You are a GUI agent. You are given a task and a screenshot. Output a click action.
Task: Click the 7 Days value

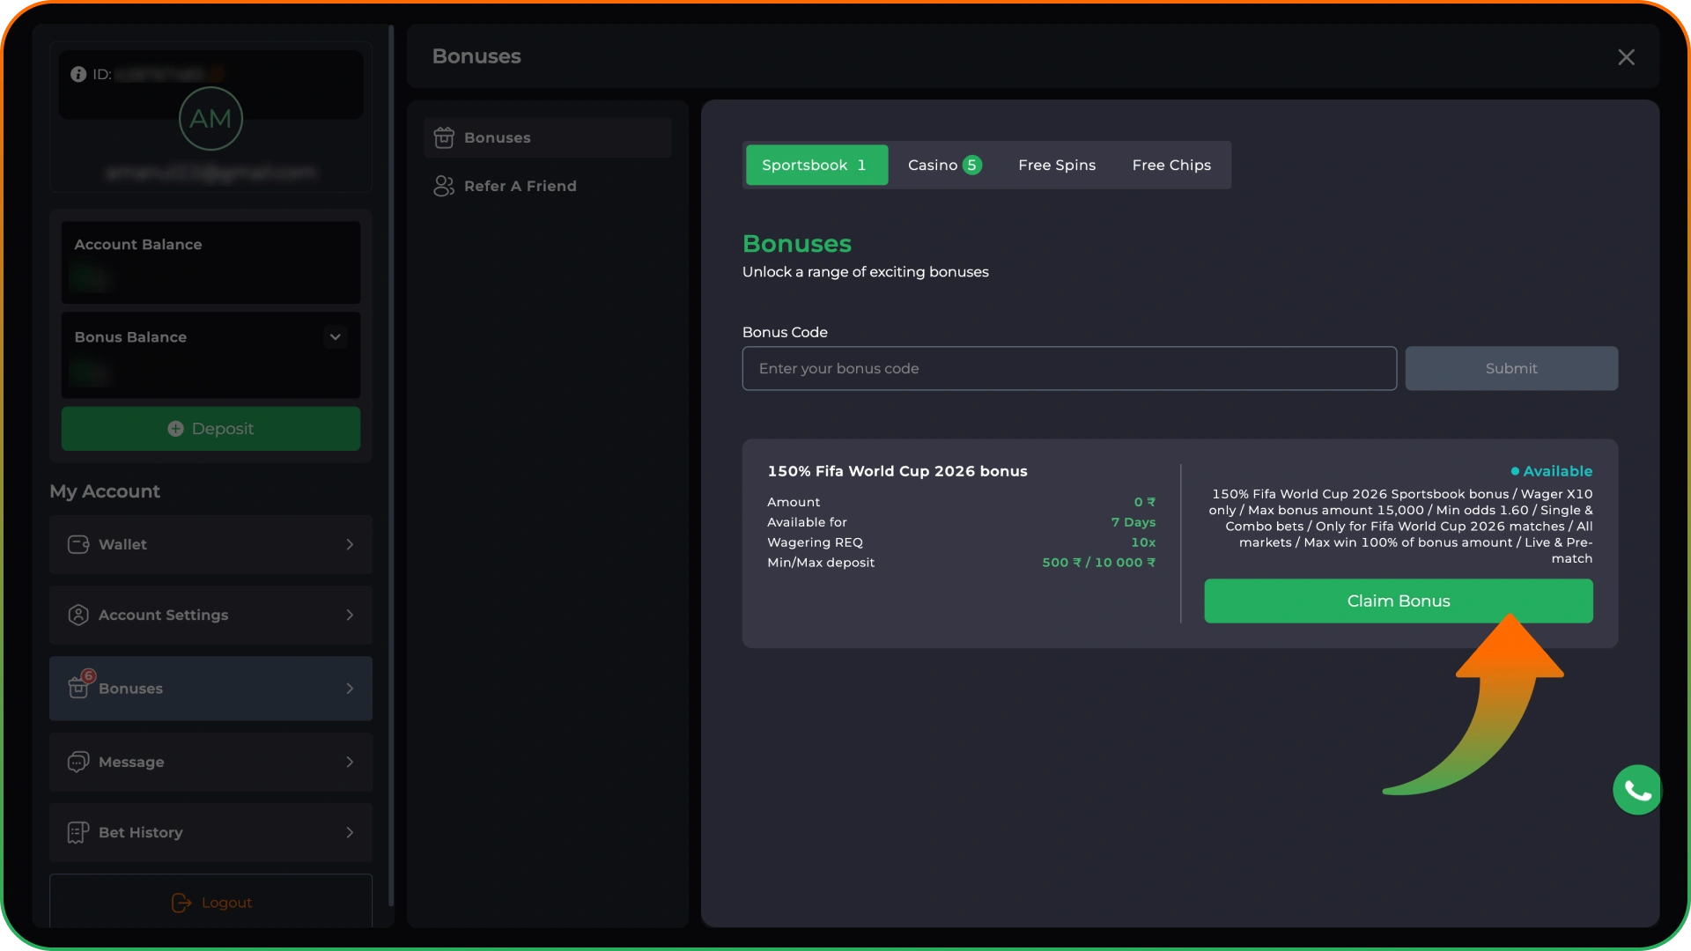(x=1133, y=523)
